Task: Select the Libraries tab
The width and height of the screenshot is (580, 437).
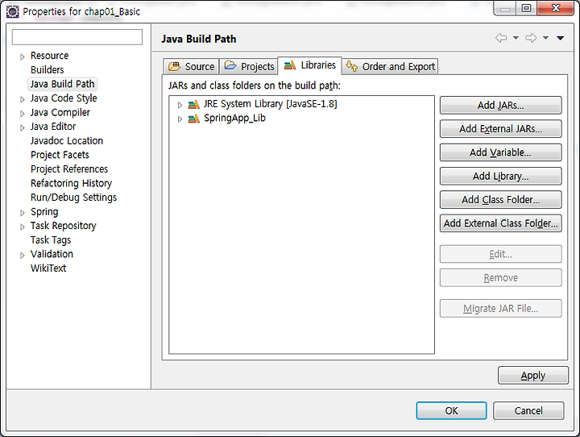Action: coord(310,65)
